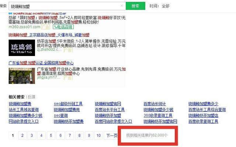Open the zj.zhsh002 URL link

[49, 50]
